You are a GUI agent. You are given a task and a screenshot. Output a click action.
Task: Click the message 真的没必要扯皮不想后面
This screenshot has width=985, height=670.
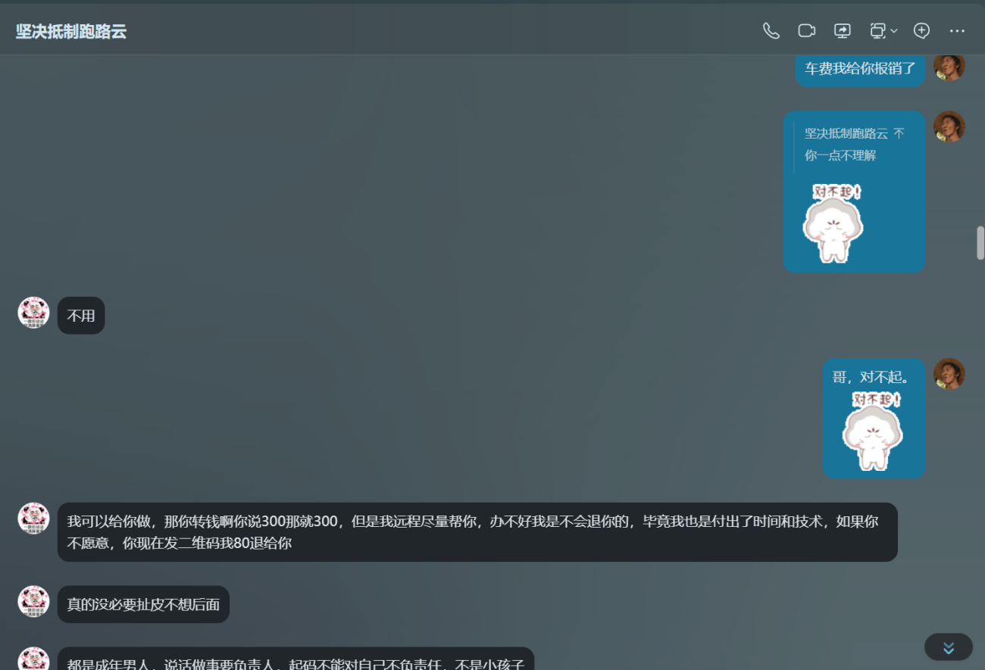143,604
